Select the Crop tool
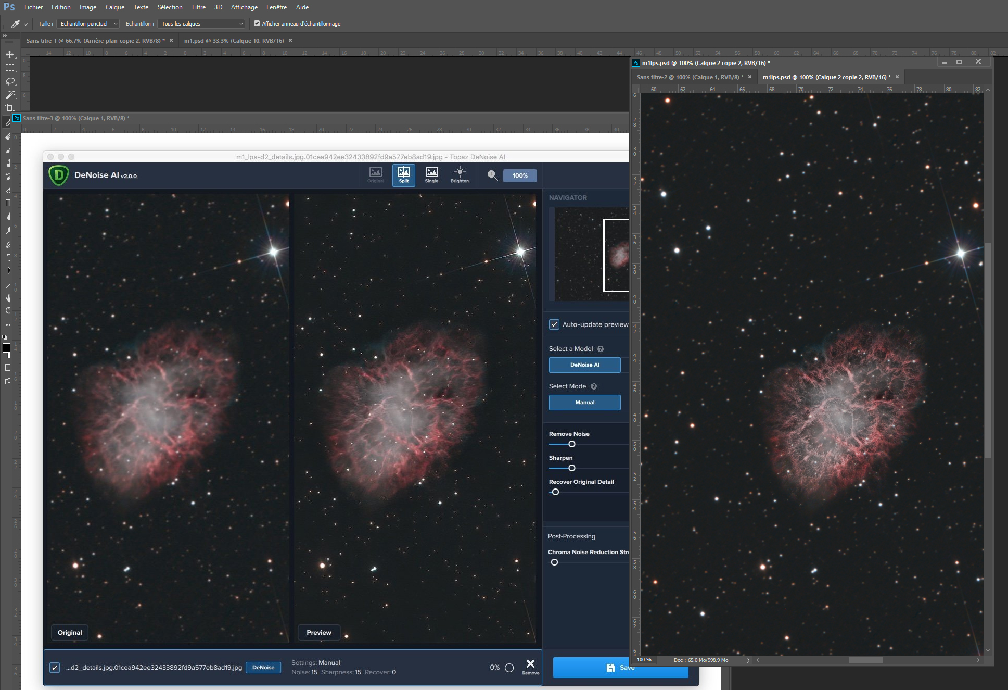The image size is (1008, 690). point(10,108)
